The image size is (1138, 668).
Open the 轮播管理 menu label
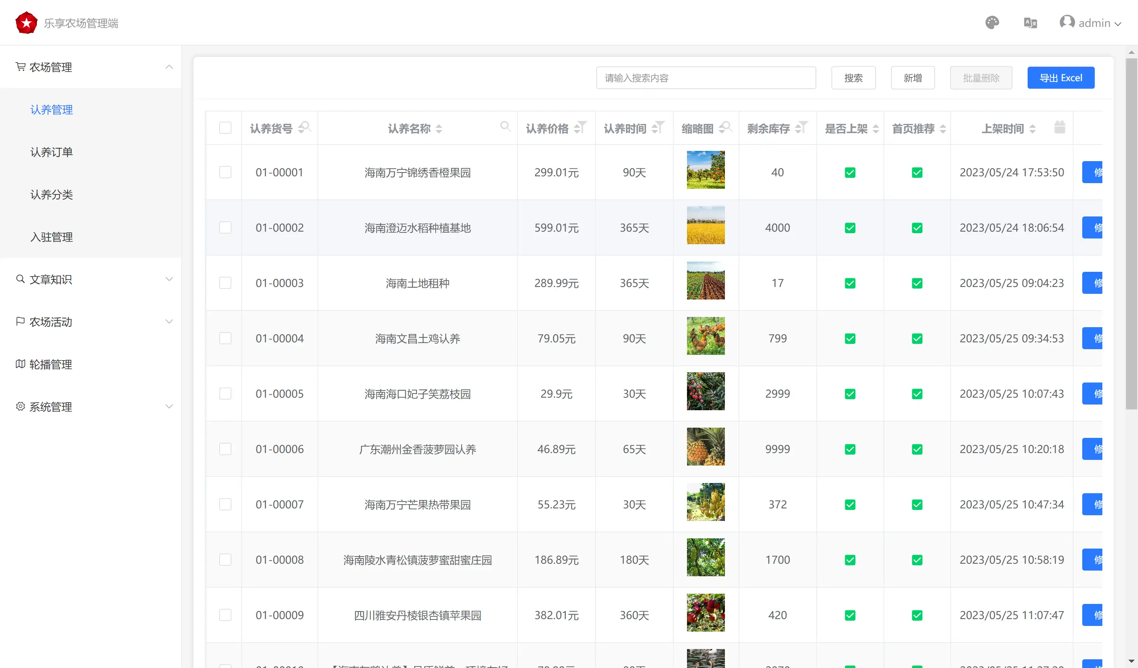tap(50, 364)
